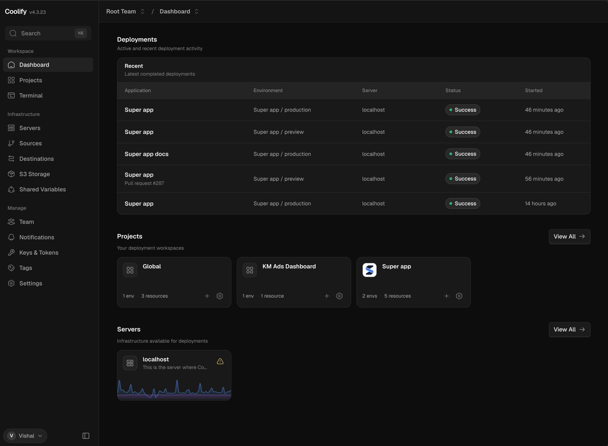Open KM Ads Dashboard settings gear
The image size is (608, 446).
point(339,296)
